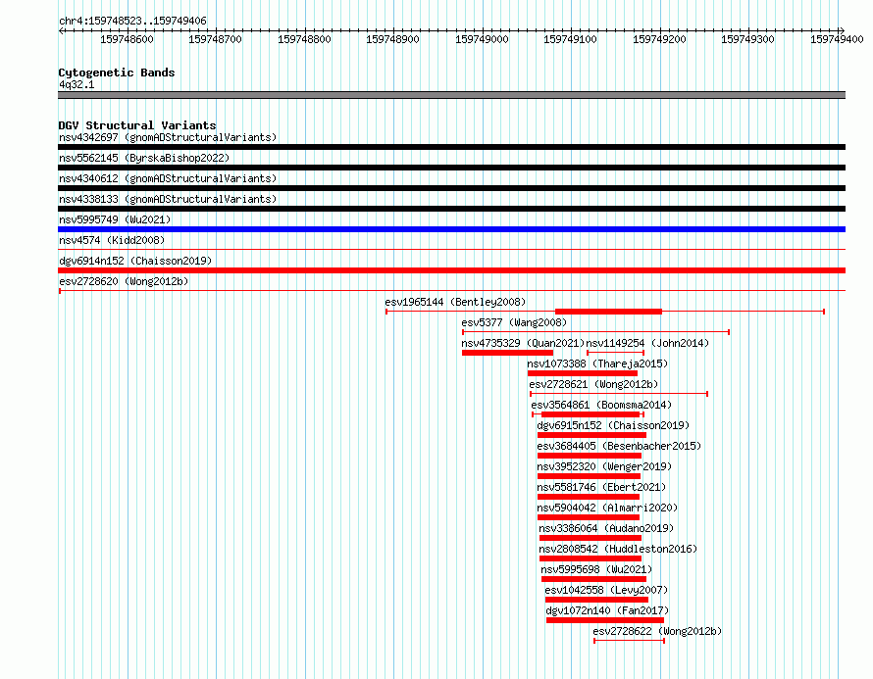873x679 pixels.
Task: Open variant nsv1073388 (Thareja2015)
Action: click(x=597, y=364)
